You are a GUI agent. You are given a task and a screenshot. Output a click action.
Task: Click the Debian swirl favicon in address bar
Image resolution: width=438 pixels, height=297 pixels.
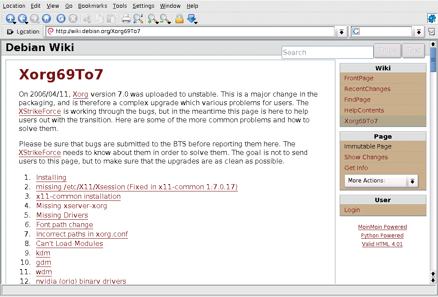[51, 31]
